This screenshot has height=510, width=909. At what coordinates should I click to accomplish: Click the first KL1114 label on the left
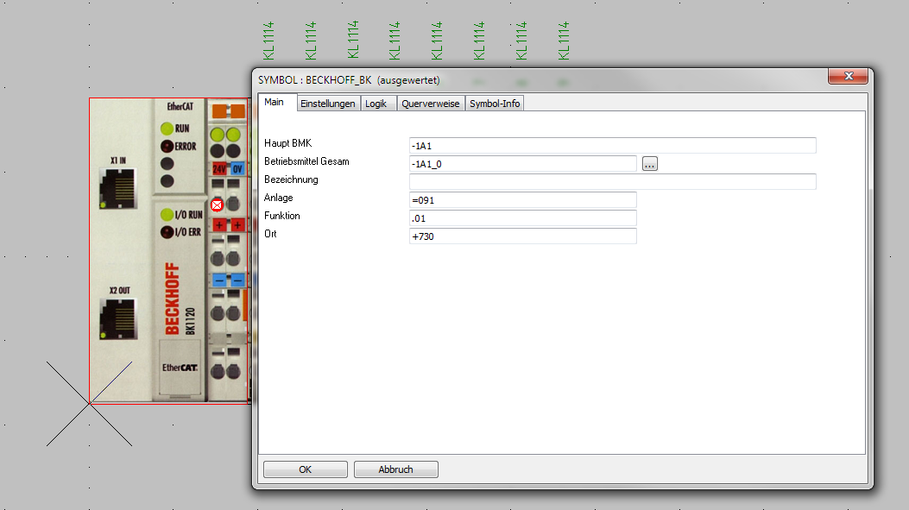tap(268, 41)
